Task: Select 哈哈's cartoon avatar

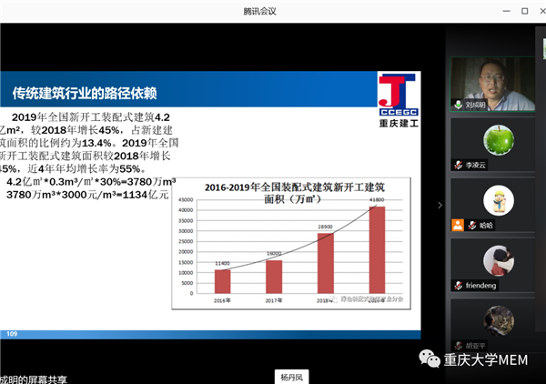Action: coord(499,200)
